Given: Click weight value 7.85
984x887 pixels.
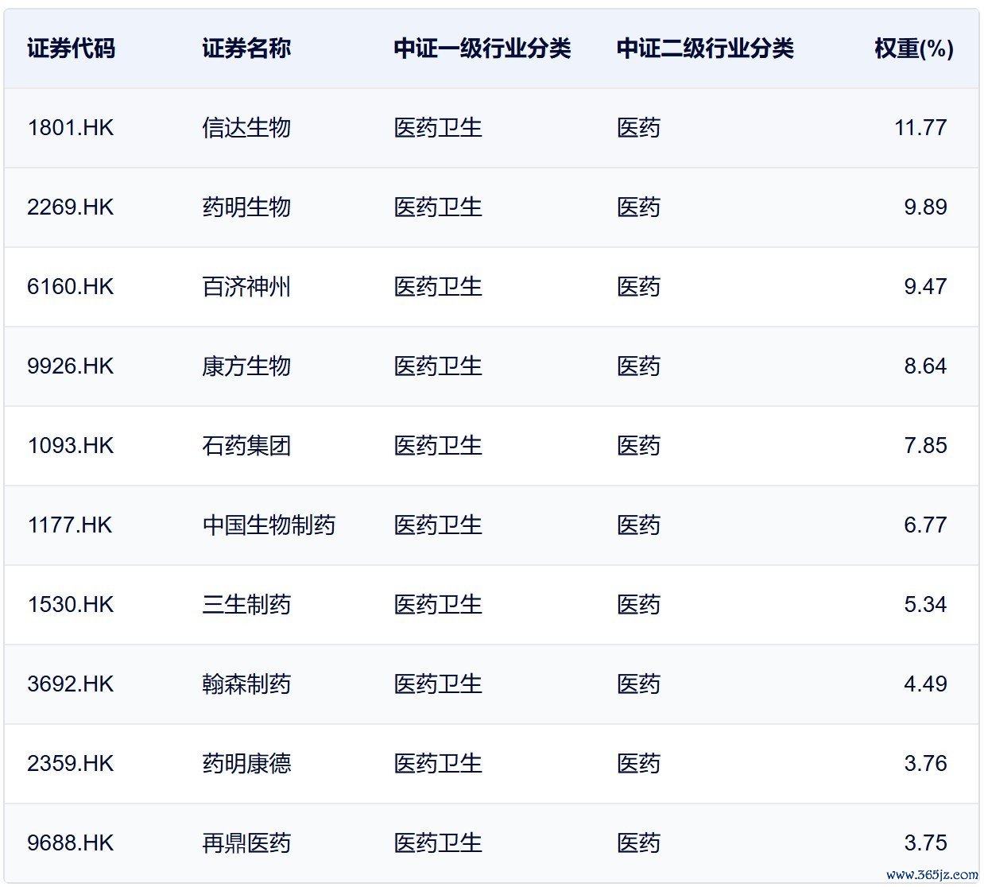Looking at the screenshot, I should tap(925, 446).
